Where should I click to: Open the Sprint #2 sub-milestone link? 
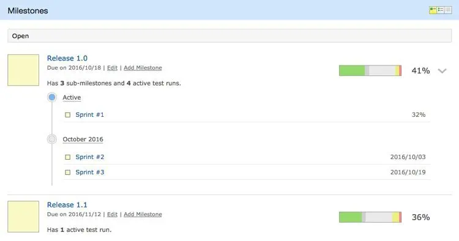click(x=90, y=157)
